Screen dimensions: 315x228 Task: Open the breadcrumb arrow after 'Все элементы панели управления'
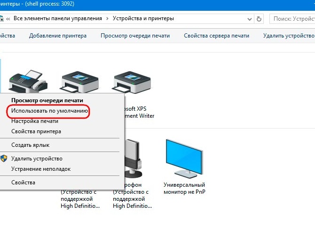click(x=107, y=19)
